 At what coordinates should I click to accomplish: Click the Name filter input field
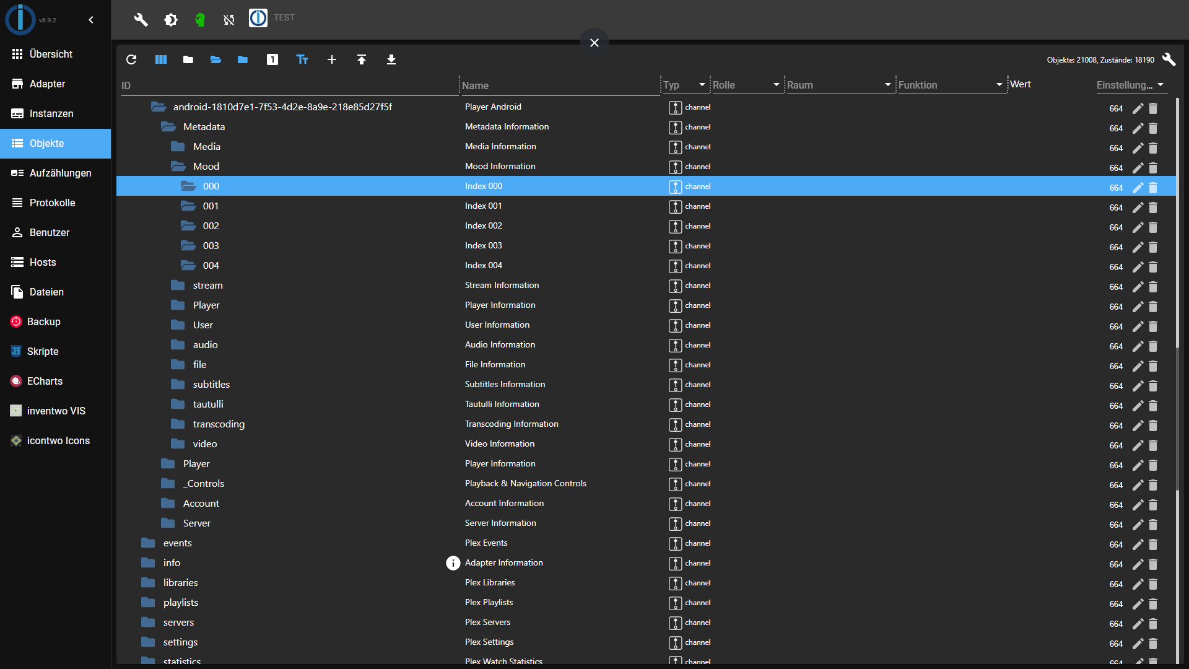point(560,85)
